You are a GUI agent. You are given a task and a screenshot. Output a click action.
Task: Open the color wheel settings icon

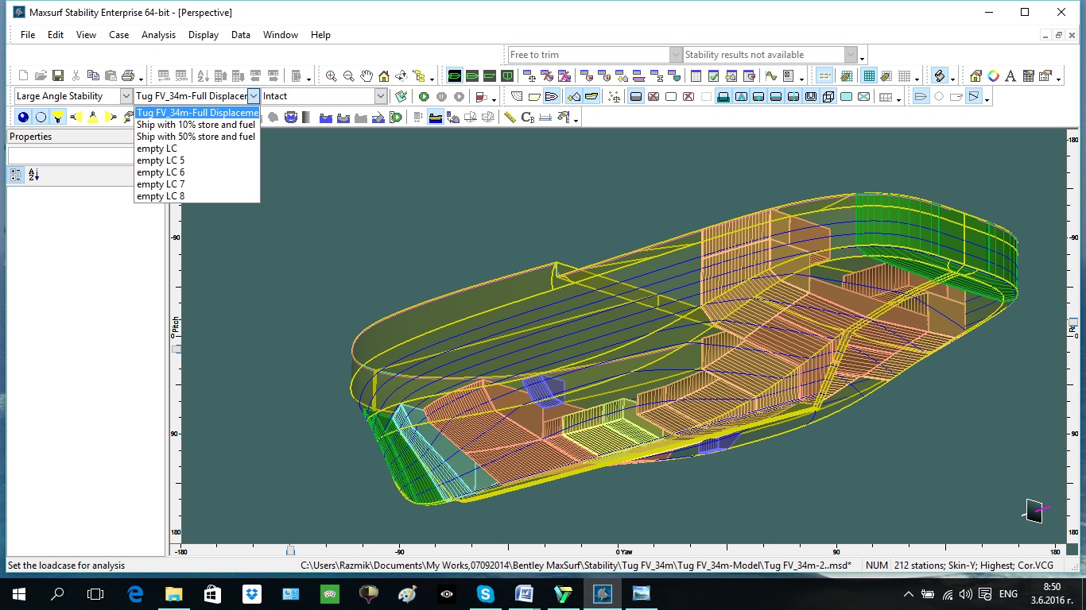(993, 76)
